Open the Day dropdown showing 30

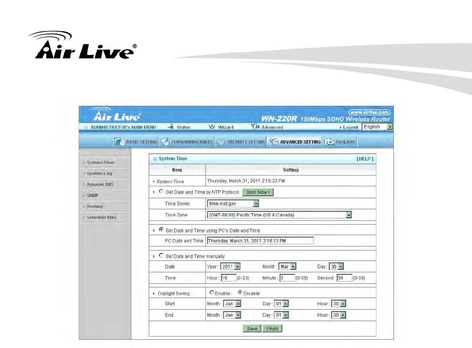[336, 266]
